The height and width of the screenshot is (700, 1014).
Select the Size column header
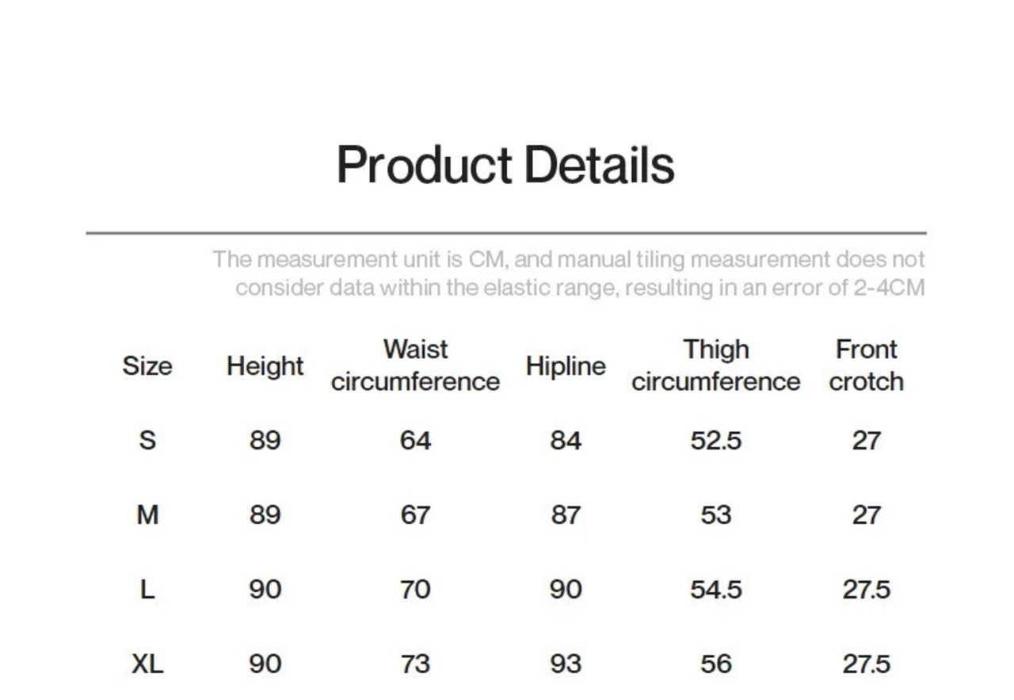tap(147, 366)
